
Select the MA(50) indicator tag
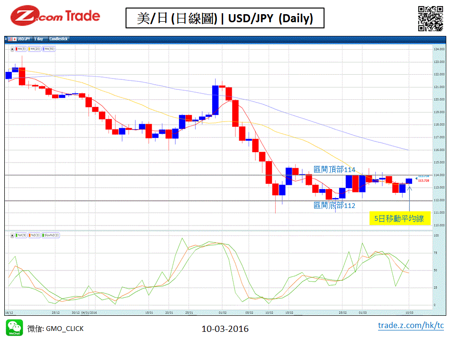[x=49, y=49]
